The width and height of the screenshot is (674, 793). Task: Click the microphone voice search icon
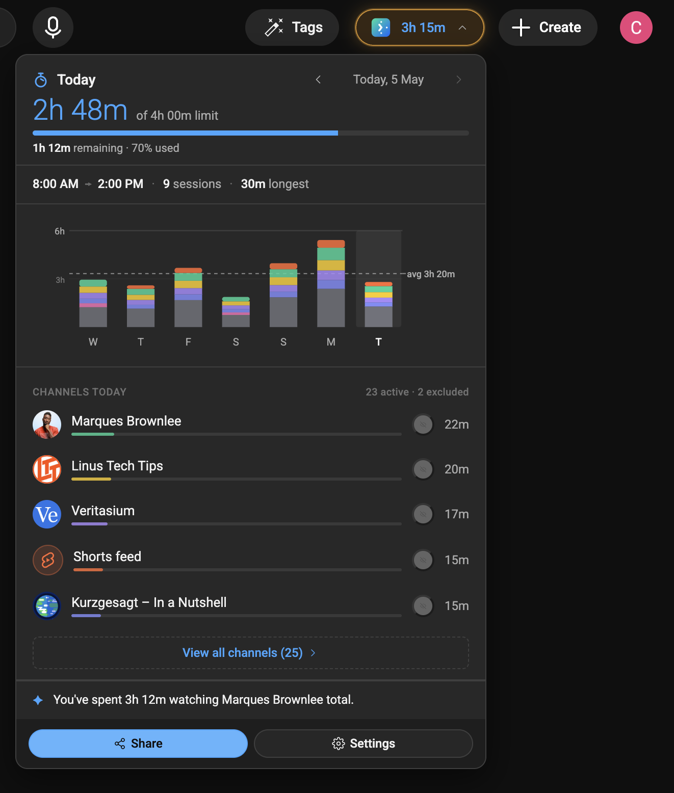coord(53,28)
